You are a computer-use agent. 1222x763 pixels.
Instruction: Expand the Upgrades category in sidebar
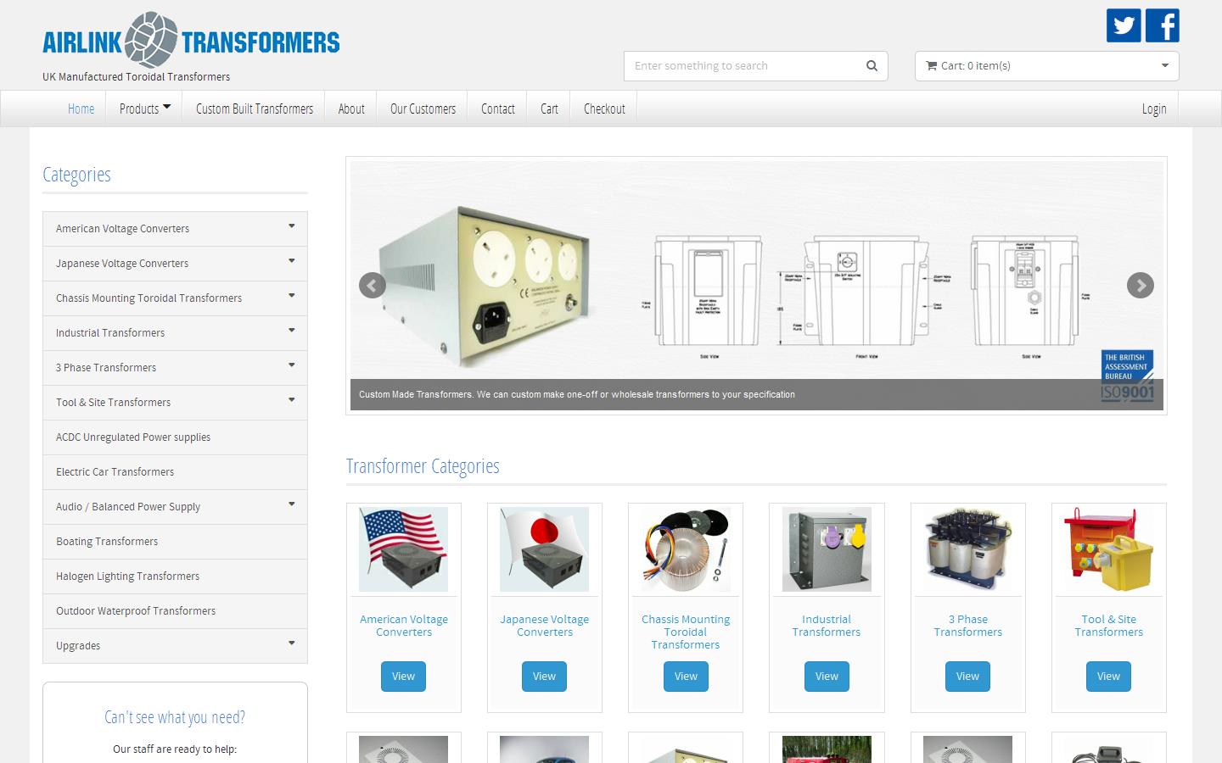(292, 645)
